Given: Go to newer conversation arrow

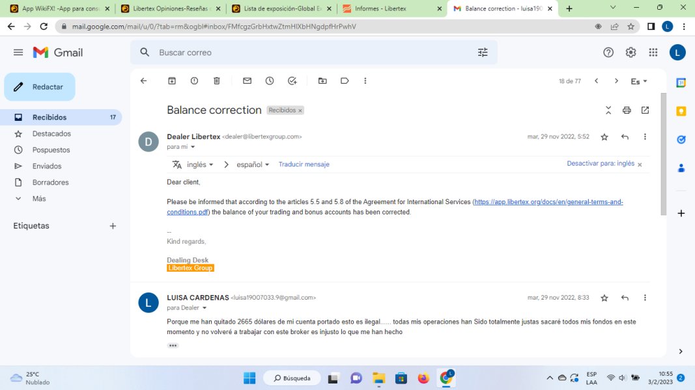Looking at the screenshot, I should click(x=596, y=81).
